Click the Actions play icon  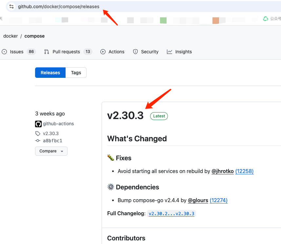[x=103, y=52]
